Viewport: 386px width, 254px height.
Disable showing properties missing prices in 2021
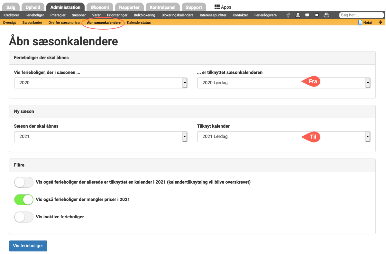coord(24,200)
